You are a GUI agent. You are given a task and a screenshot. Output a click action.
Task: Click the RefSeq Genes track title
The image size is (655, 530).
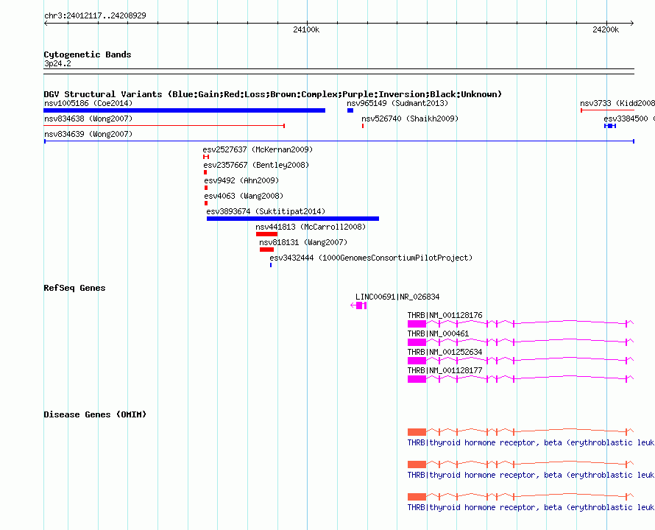[x=74, y=288]
